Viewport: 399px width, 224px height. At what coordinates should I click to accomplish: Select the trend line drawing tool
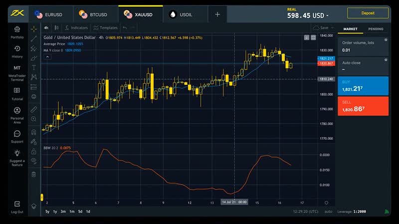click(x=34, y=38)
